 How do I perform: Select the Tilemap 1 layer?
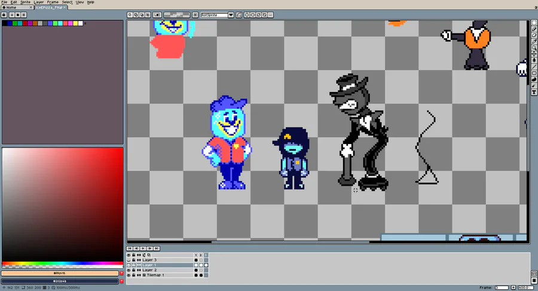click(x=167, y=275)
